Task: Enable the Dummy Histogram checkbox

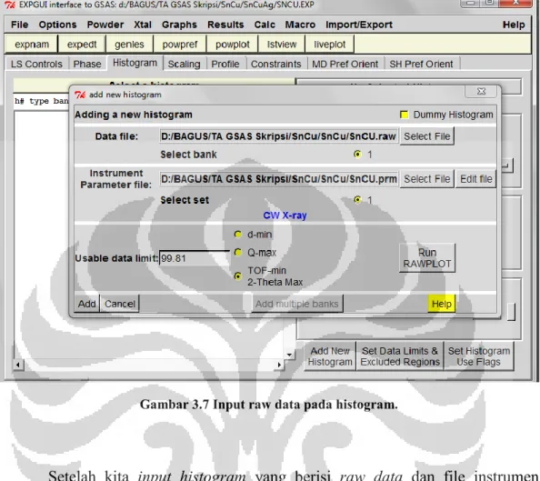Action: 404,115
